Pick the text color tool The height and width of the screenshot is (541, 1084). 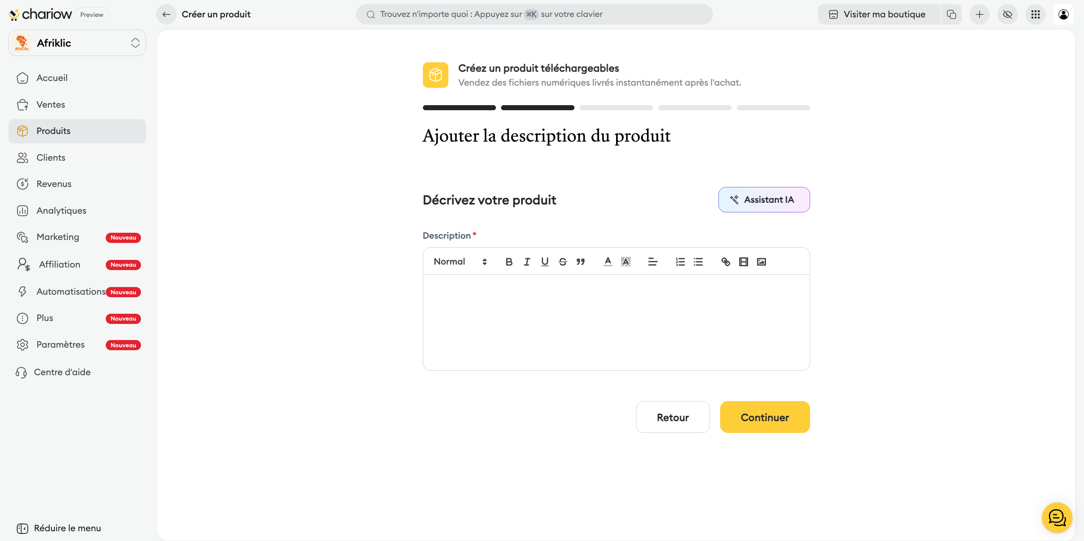coord(608,262)
